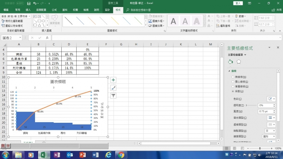The height and width of the screenshot is (159, 283).
Task: Select the oval shape in Insert Shapes
Action: [x=43, y=21]
